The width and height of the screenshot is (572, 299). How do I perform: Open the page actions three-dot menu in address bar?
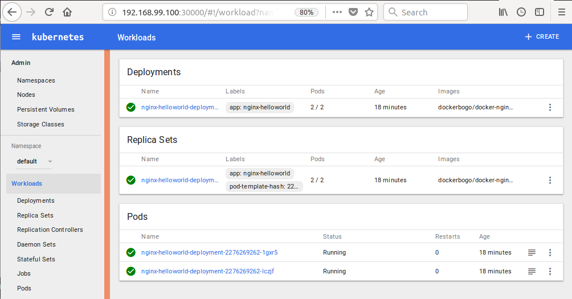[337, 12]
